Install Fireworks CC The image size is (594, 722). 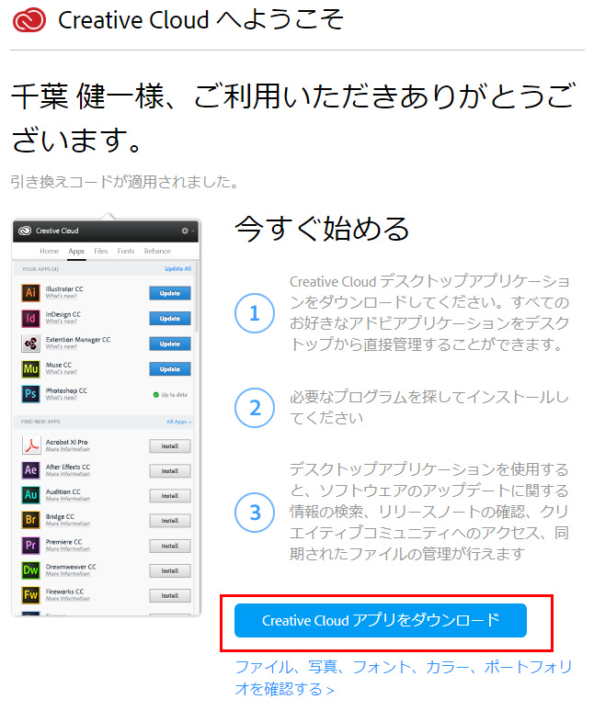[x=169, y=596]
